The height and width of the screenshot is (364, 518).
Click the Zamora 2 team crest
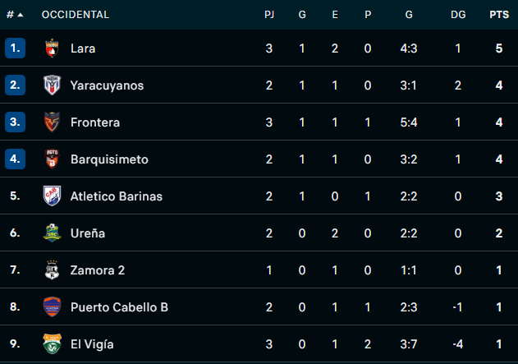click(52, 270)
